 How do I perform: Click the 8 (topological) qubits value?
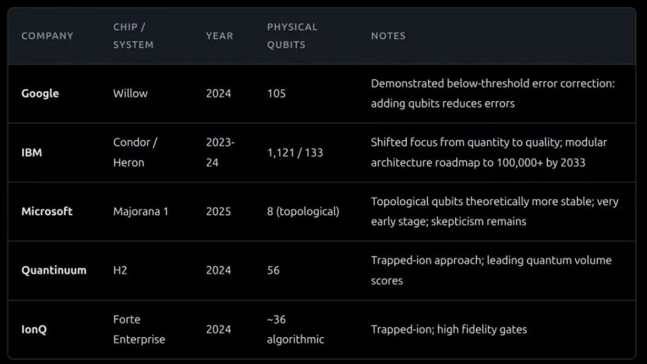pyautogui.click(x=303, y=211)
